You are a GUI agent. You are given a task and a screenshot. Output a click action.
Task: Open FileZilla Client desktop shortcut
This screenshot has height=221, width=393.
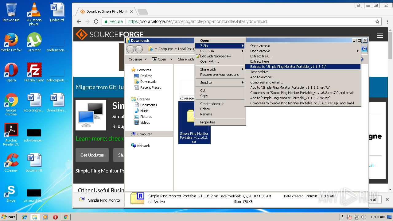point(34,72)
